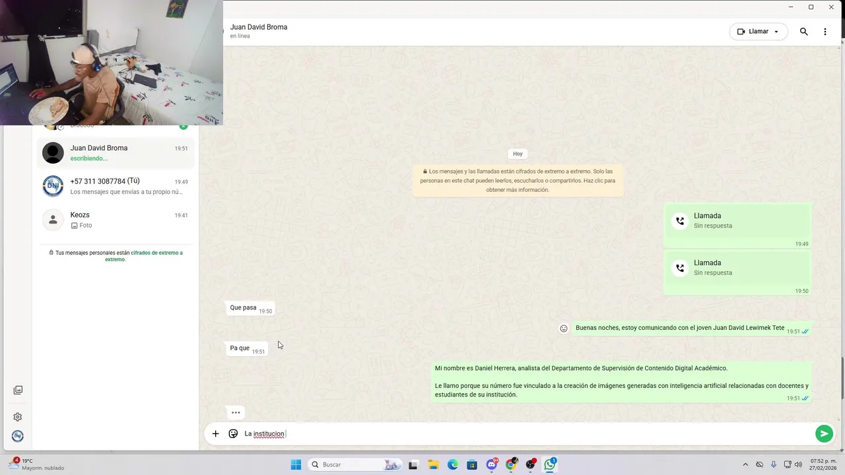
Task: Open the encryption info notice
Action: [x=518, y=180]
